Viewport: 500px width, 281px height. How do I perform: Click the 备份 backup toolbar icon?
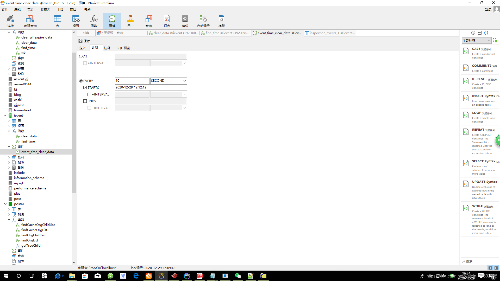click(x=185, y=21)
